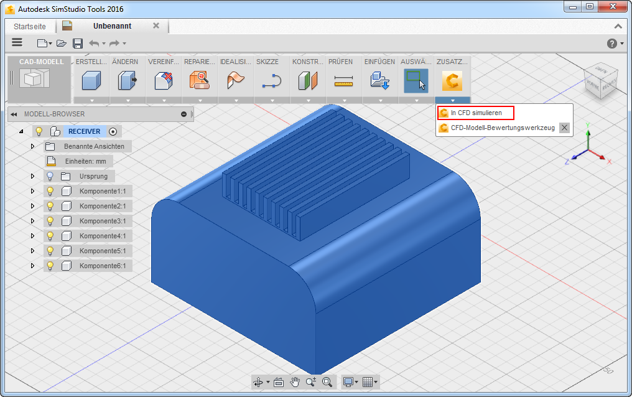Open grid settings icon in navigation bar
Image resolution: width=632 pixels, height=397 pixels.
(367, 381)
